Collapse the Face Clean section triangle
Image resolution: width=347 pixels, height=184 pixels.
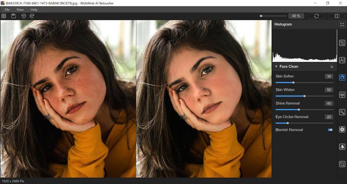[x=276, y=66]
